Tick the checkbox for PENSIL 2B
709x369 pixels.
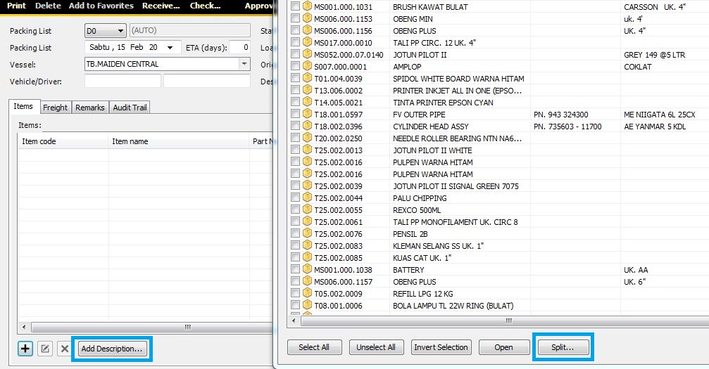pyautogui.click(x=295, y=234)
